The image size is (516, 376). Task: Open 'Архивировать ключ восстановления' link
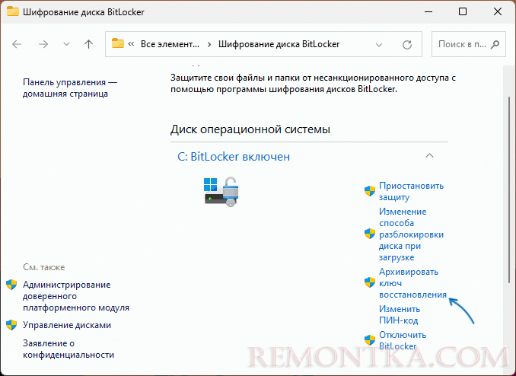pos(412,283)
